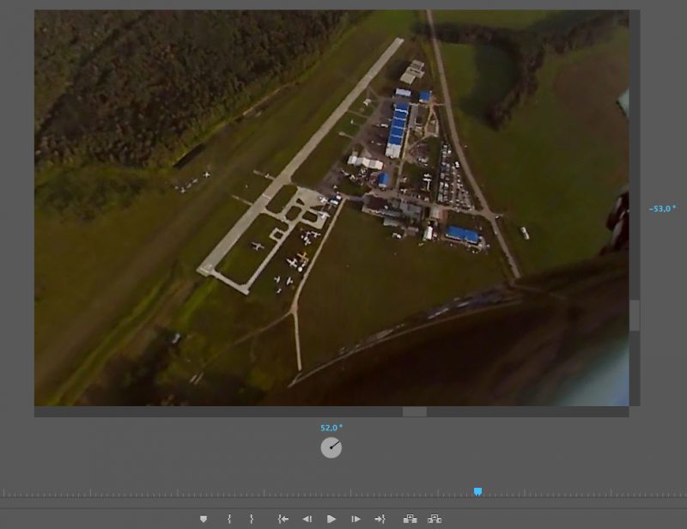Image resolution: width=687 pixels, height=529 pixels.
Task: Click the Extract button icon
Action: [435, 519]
